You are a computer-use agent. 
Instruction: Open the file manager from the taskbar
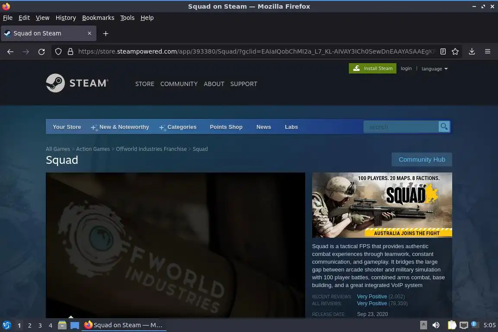62,325
